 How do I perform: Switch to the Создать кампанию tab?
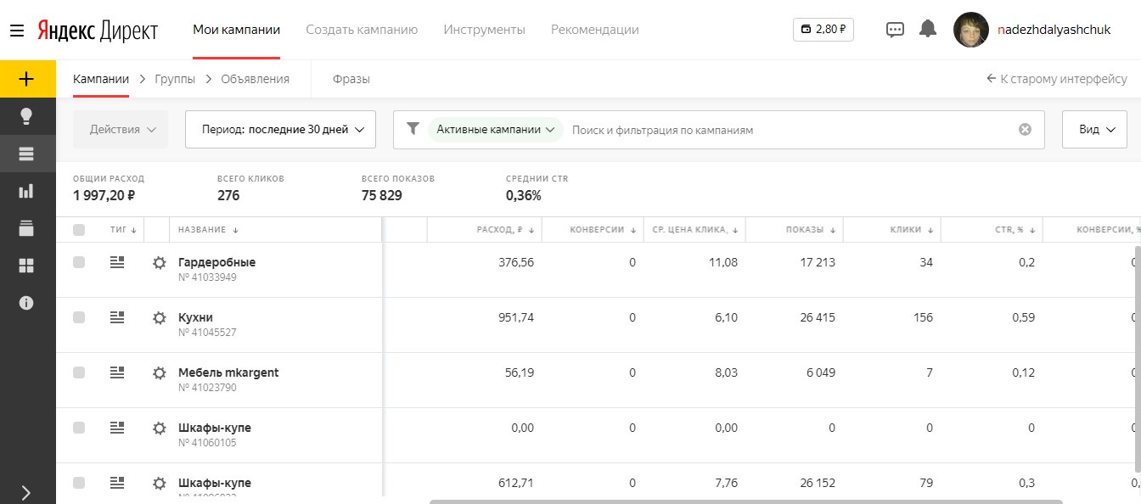[x=362, y=30]
